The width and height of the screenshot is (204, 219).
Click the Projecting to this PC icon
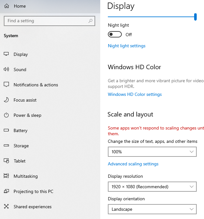(6, 191)
